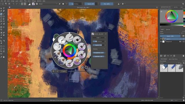
Task: Select the Shape Select arrow tool
Action: pyautogui.click(x=1, y=8)
